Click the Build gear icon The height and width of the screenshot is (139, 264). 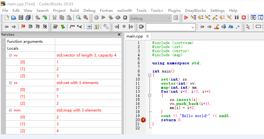tap(96, 18)
